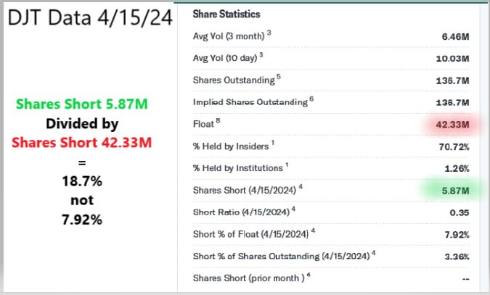
Task: Click the green Shares Short 5.87M annotation text
Action: (x=89, y=105)
